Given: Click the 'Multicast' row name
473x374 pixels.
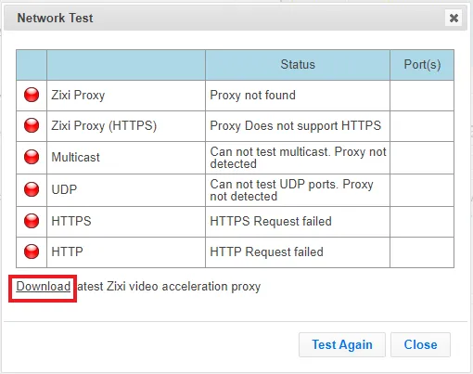Looking at the screenshot, I should click(75, 157).
